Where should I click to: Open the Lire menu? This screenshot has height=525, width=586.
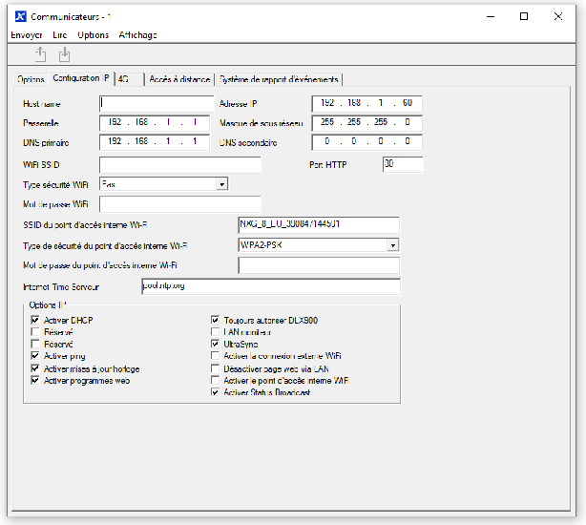[x=60, y=35]
